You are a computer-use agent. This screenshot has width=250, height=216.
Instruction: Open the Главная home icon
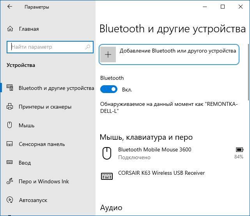point(10,29)
